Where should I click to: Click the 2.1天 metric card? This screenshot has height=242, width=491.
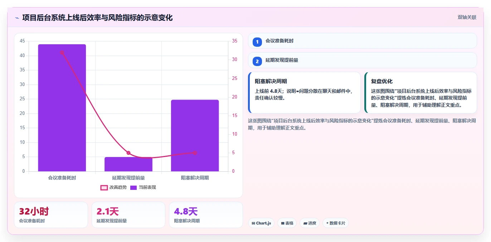tap(128, 215)
